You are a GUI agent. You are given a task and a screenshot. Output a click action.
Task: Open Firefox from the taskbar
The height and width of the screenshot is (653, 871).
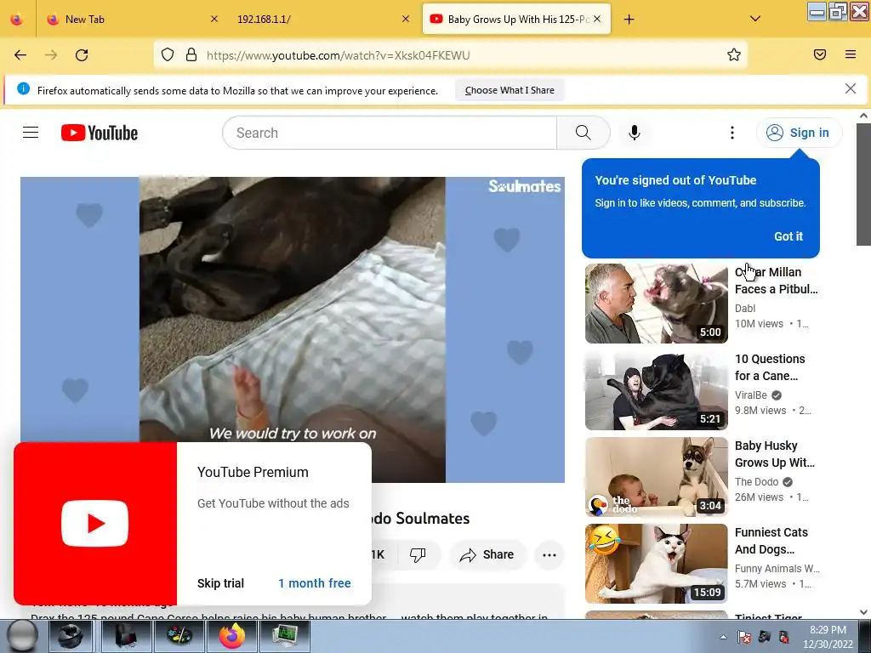(232, 636)
